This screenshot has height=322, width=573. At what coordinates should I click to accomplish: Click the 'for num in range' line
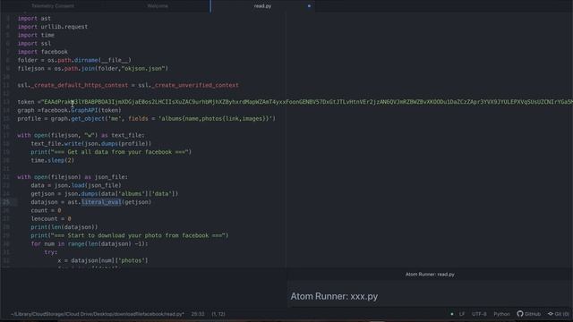pyautogui.click(x=90, y=244)
